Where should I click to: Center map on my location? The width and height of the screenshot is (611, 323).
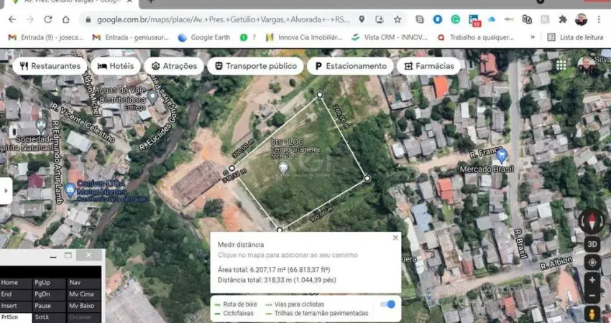592,263
